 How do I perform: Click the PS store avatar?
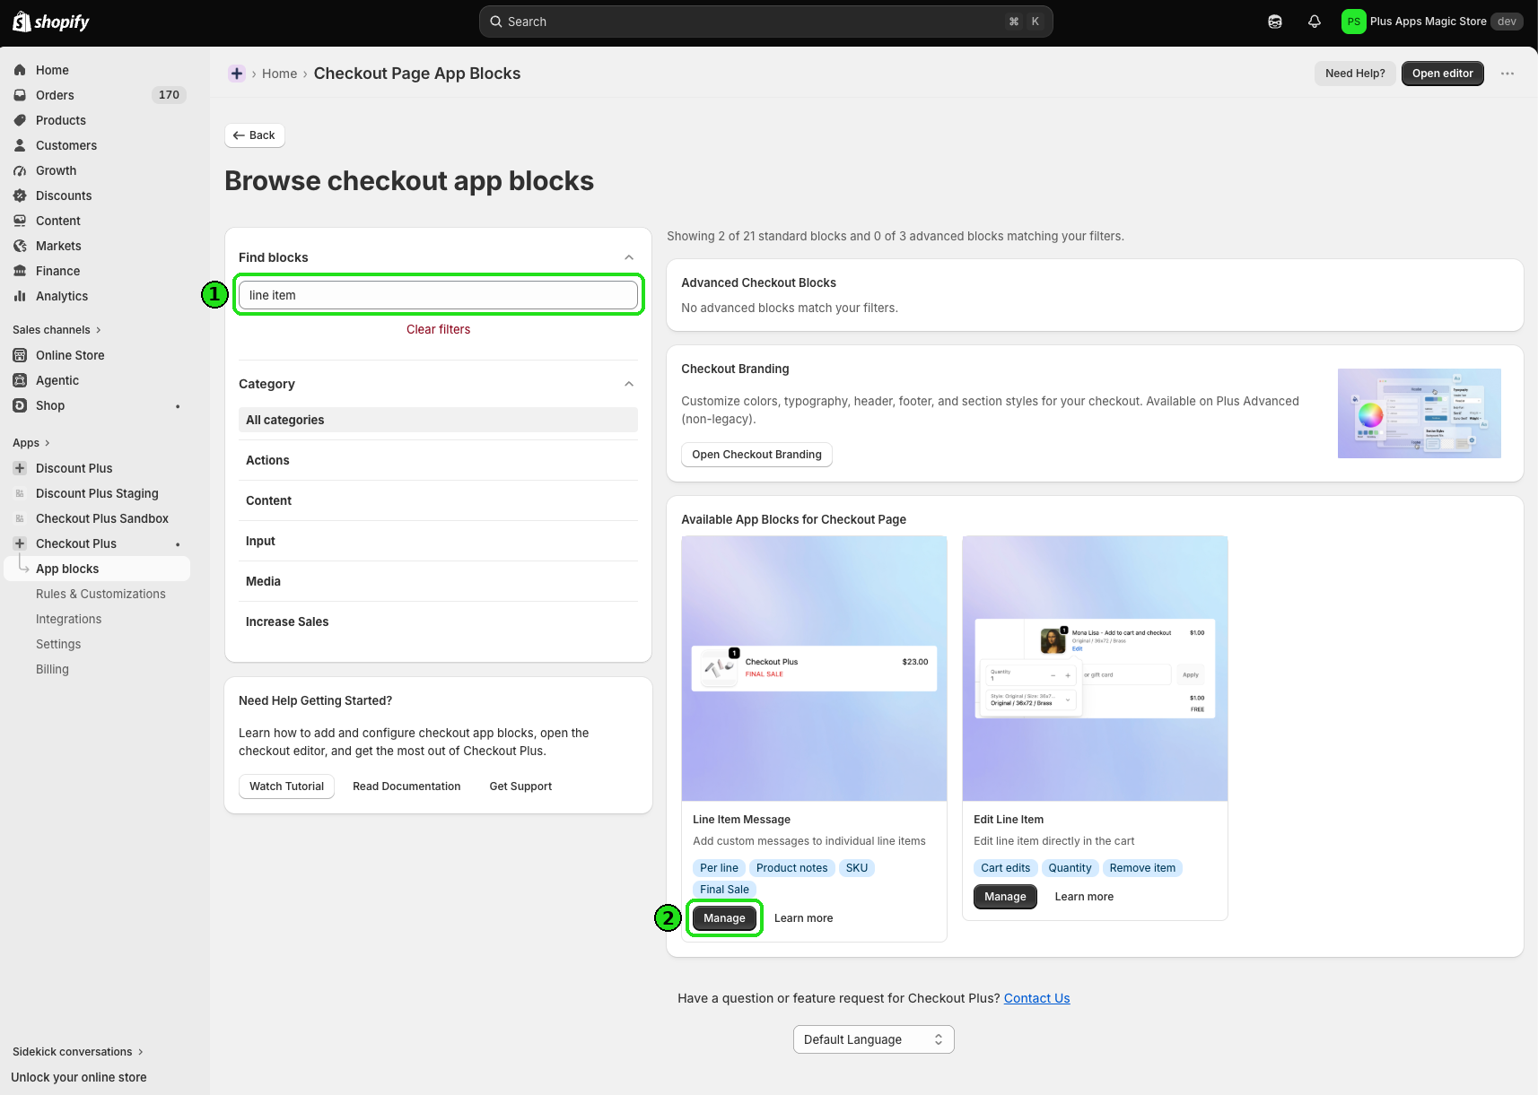point(1353,22)
